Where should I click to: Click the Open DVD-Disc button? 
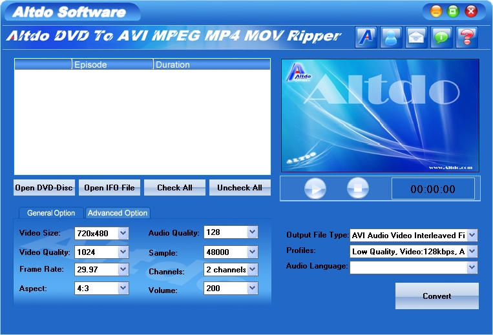click(44, 187)
